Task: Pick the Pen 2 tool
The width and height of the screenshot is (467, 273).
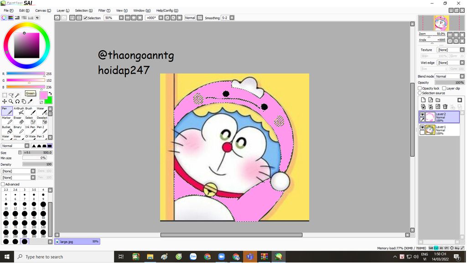Action: [x=42, y=129]
